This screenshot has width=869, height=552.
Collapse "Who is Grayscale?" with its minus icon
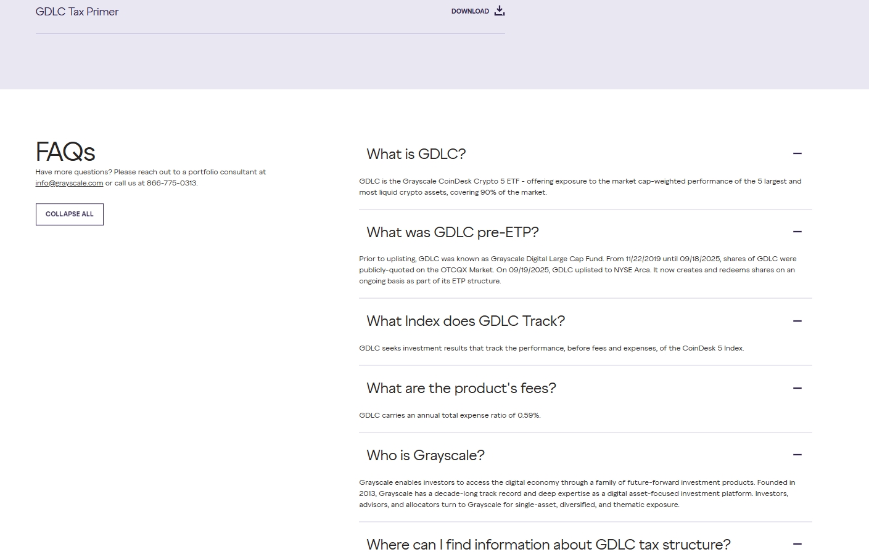click(797, 455)
